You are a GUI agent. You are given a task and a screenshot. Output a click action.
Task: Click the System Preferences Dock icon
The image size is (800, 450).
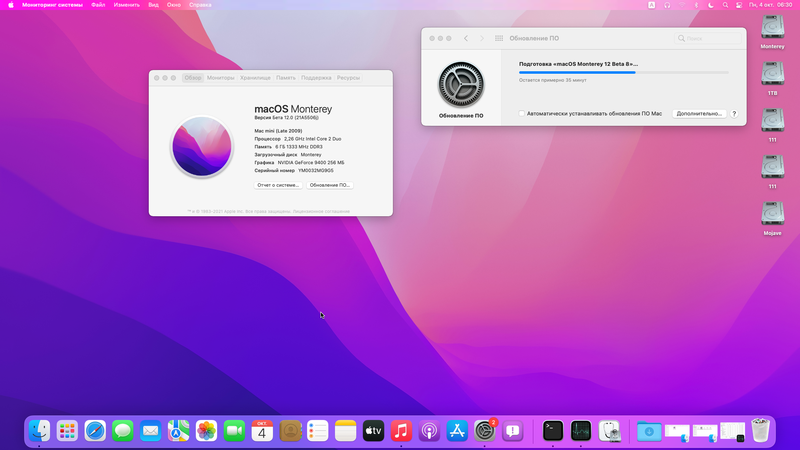pyautogui.click(x=485, y=431)
